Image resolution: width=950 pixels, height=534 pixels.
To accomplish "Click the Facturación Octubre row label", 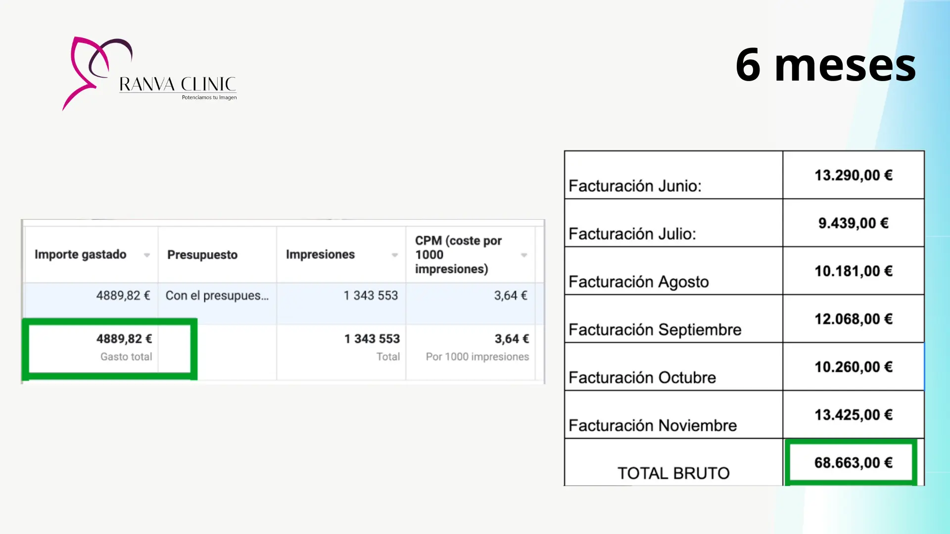I will (x=642, y=378).
